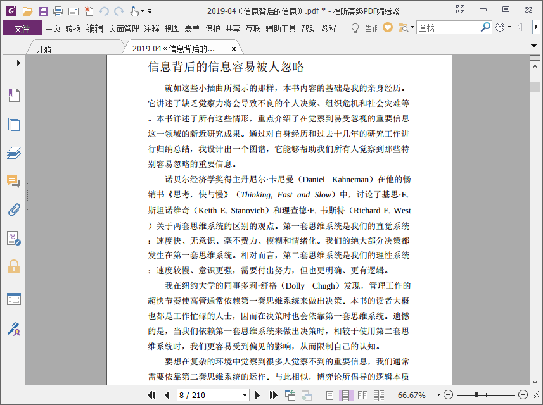
Task: Go to the next page
Action: 257,395
